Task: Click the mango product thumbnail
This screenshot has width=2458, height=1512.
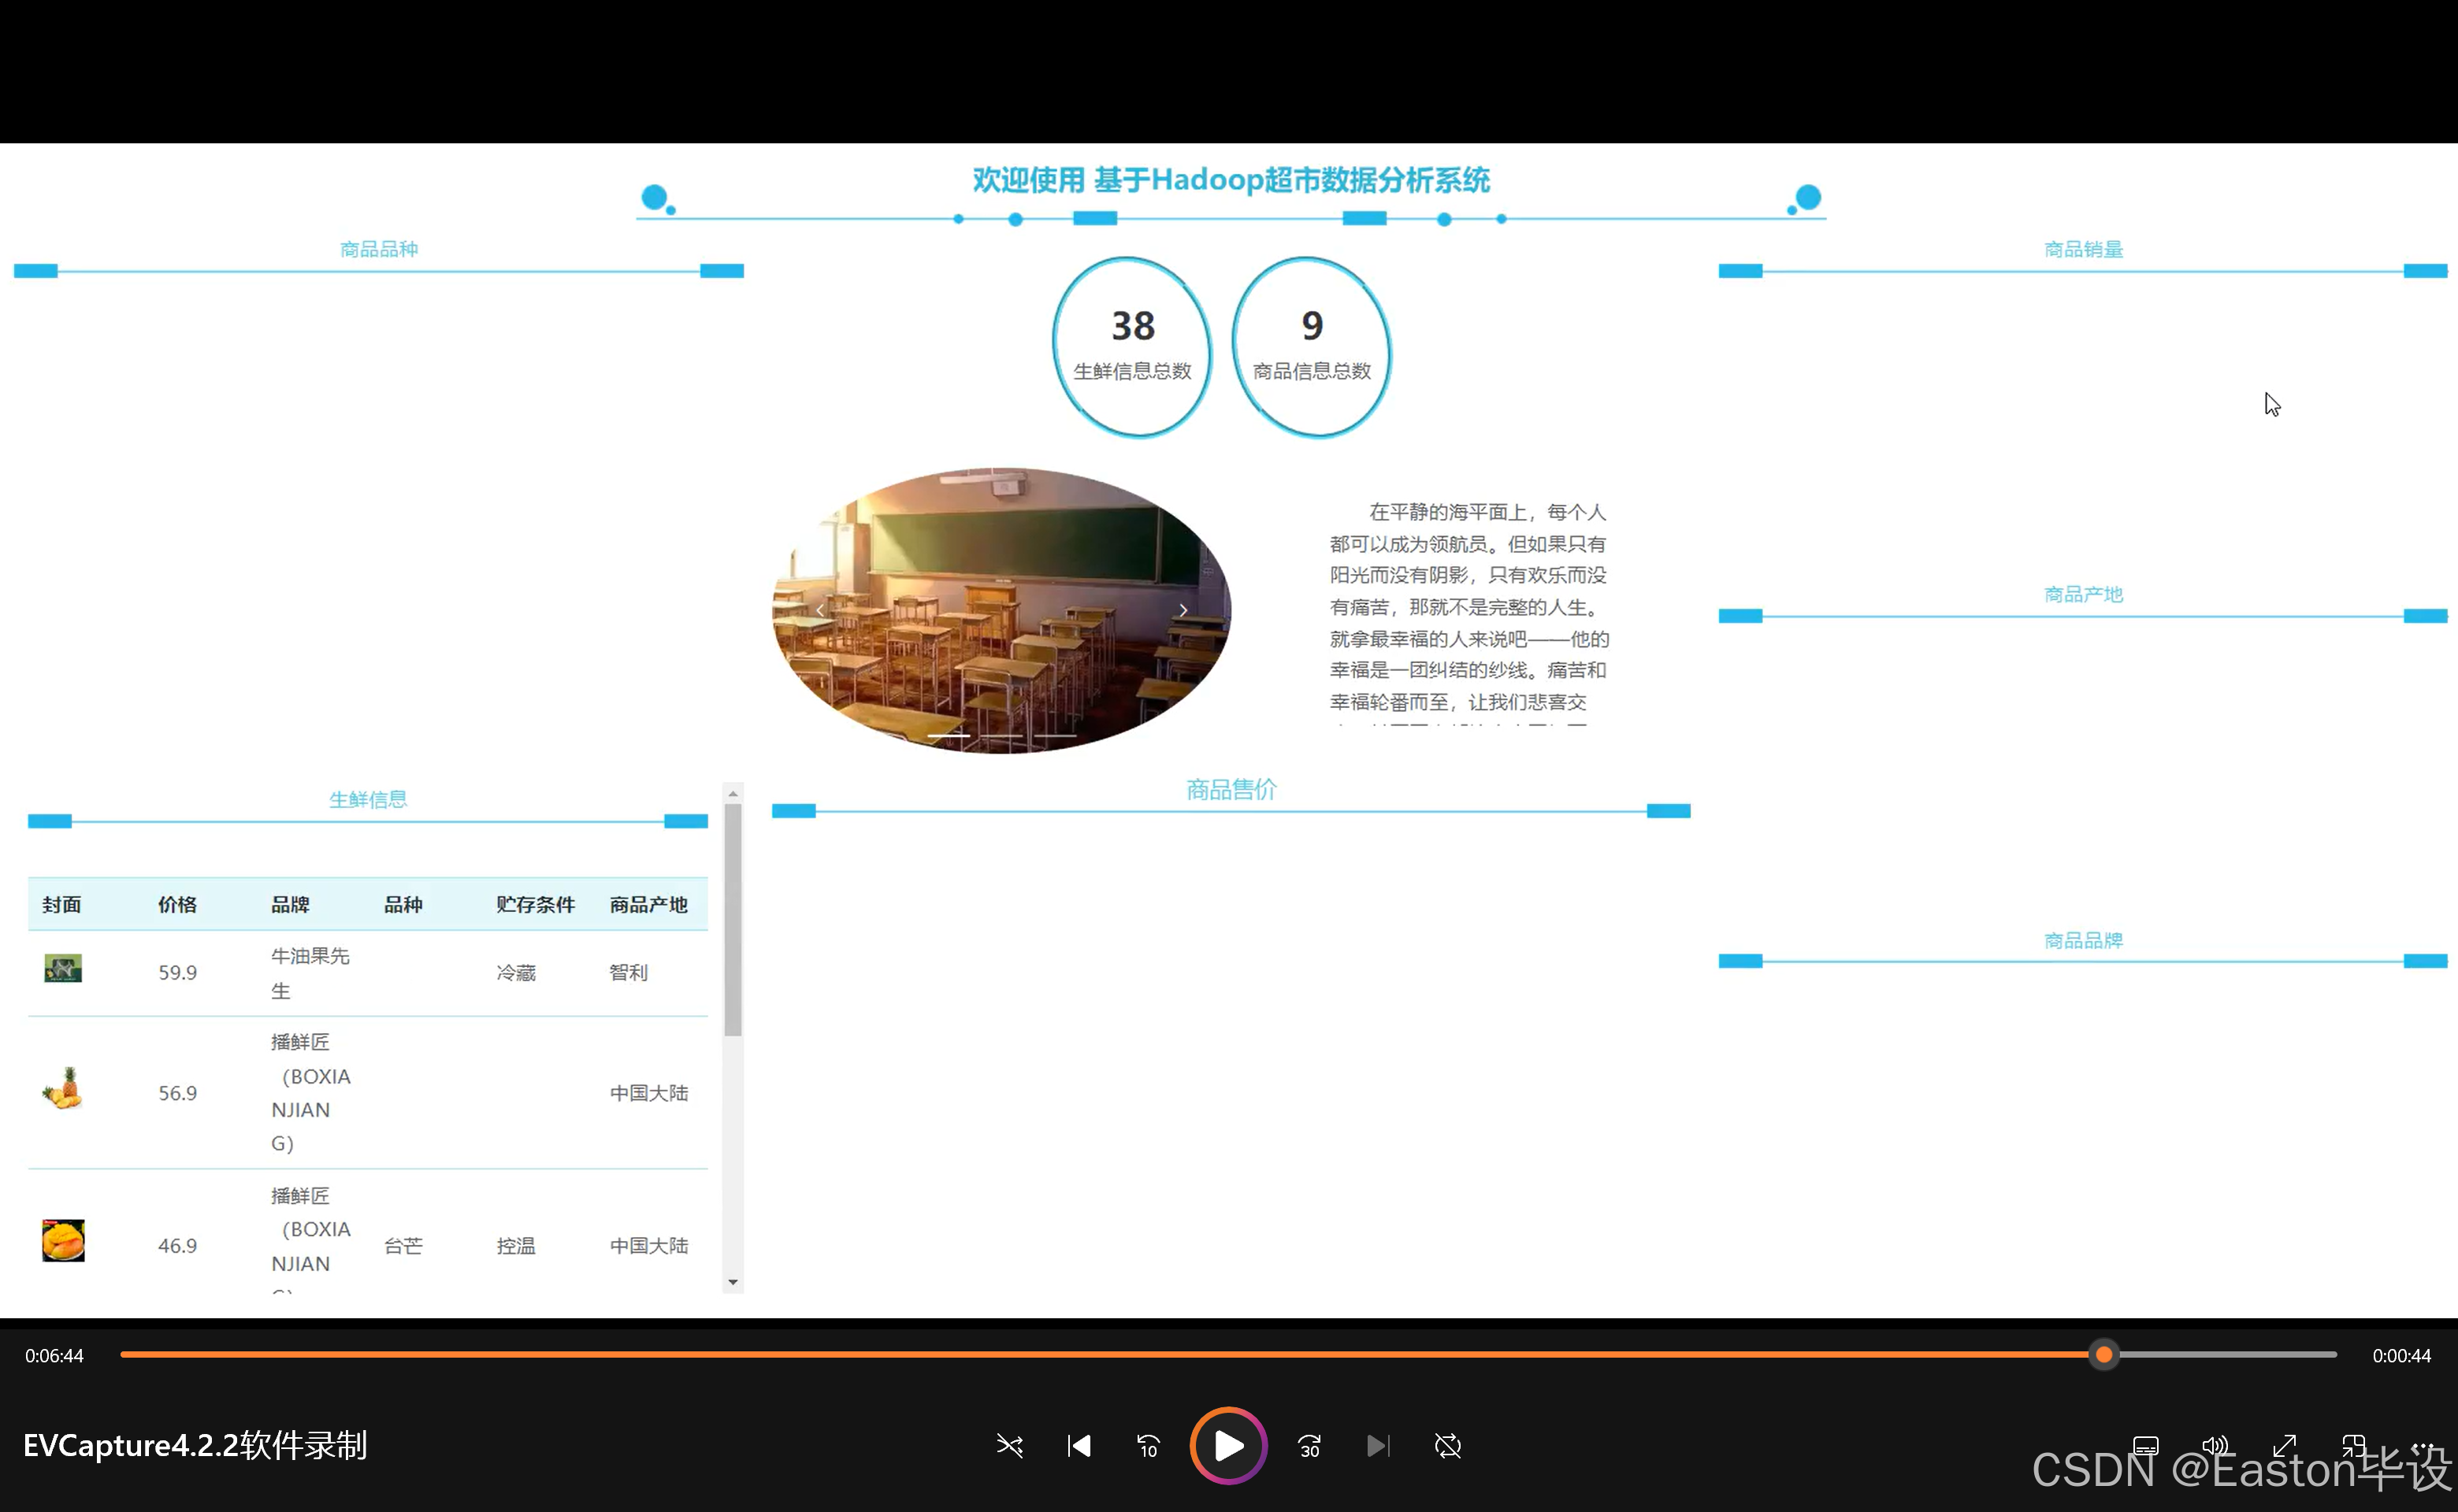Action: [x=63, y=1241]
